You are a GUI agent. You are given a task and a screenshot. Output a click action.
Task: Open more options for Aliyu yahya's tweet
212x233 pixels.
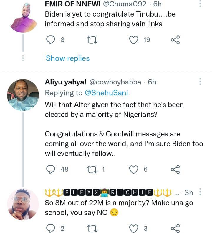pos(200,82)
